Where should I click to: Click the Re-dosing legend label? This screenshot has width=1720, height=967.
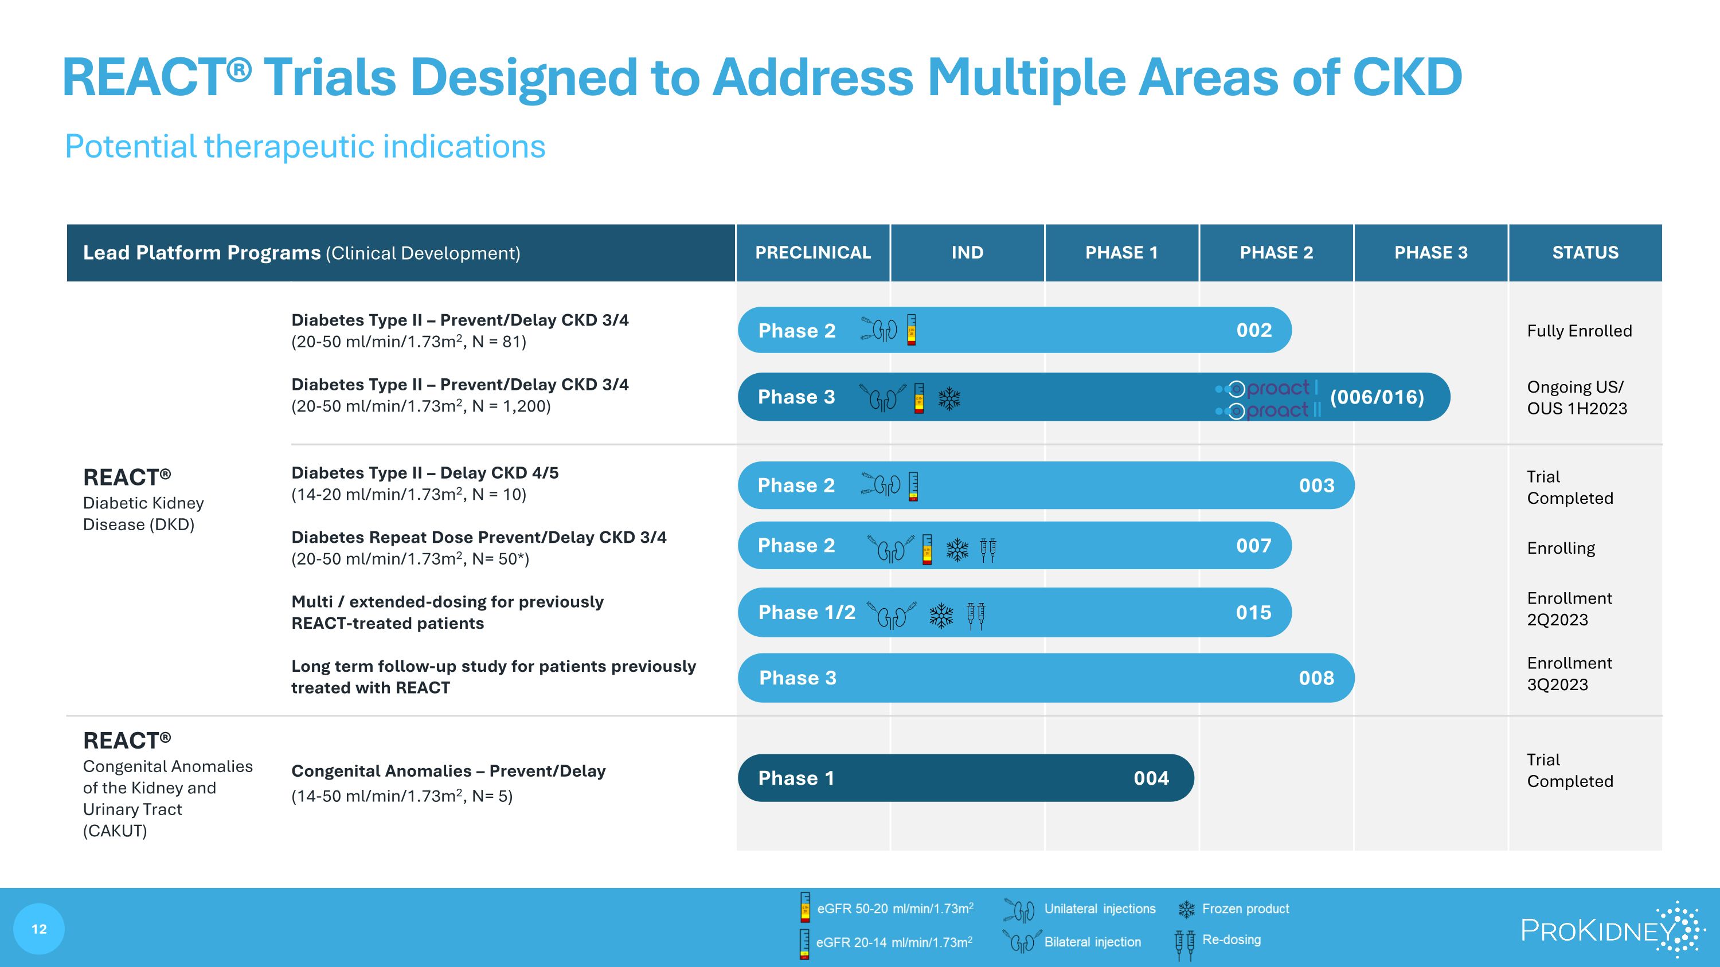coord(1232,939)
